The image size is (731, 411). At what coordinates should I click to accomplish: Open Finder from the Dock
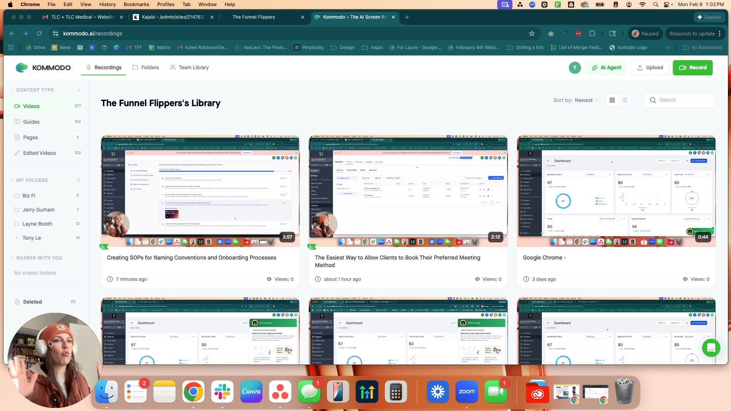click(107, 392)
